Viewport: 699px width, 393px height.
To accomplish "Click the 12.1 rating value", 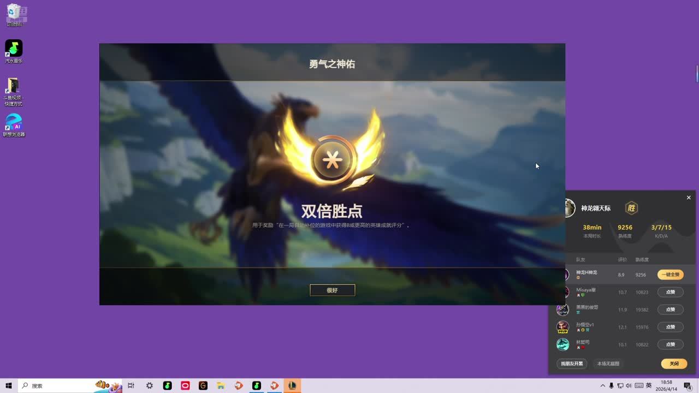I will click(622, 327).
